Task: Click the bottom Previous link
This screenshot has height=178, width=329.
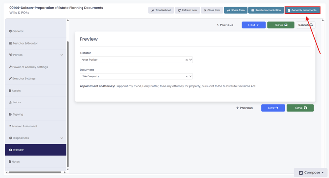Action: click(245, 108)
